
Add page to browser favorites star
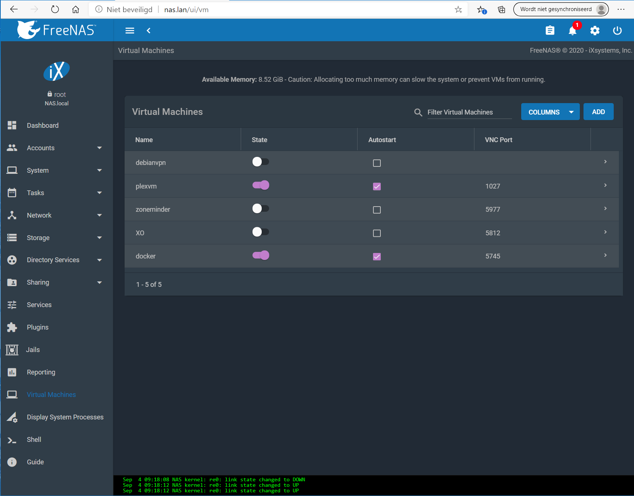point(458,10)
